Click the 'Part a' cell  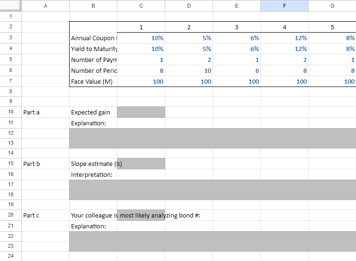45,112
